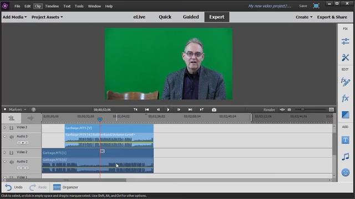Go to next keyframe on Audio 2

pyautogui.click(x=27, y=168)
